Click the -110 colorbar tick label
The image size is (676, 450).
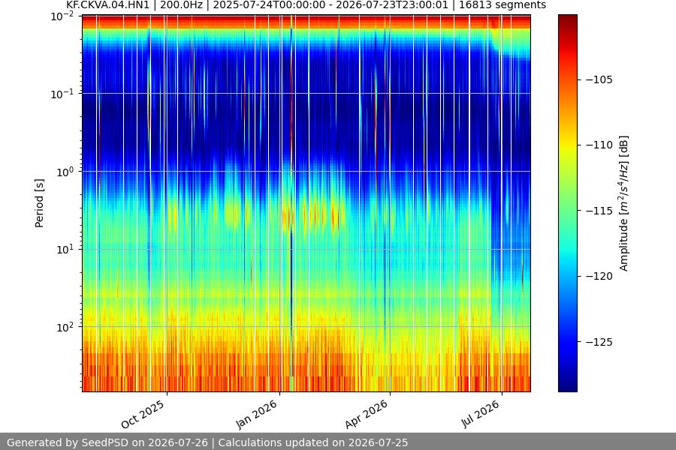[x=599, y=145]
